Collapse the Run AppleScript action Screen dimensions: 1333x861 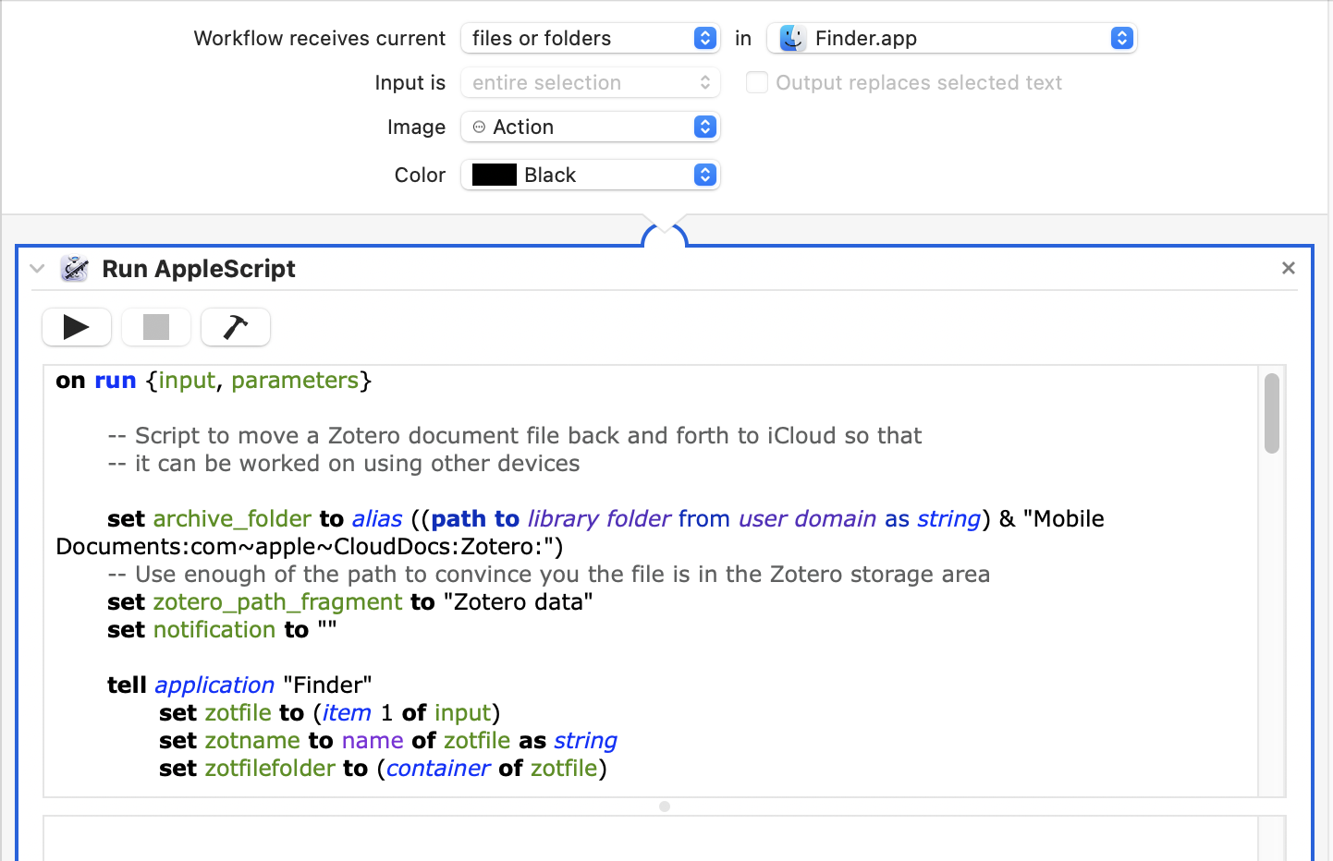[x=37, y=269]
